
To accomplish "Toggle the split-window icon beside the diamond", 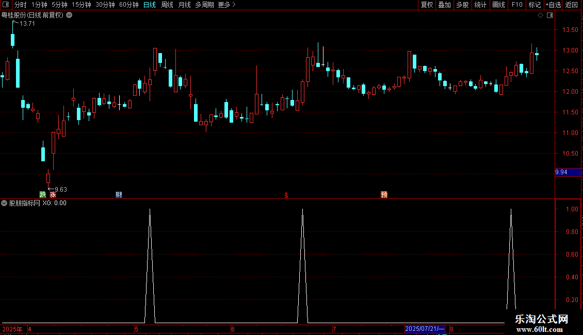I will coord(550,15).
